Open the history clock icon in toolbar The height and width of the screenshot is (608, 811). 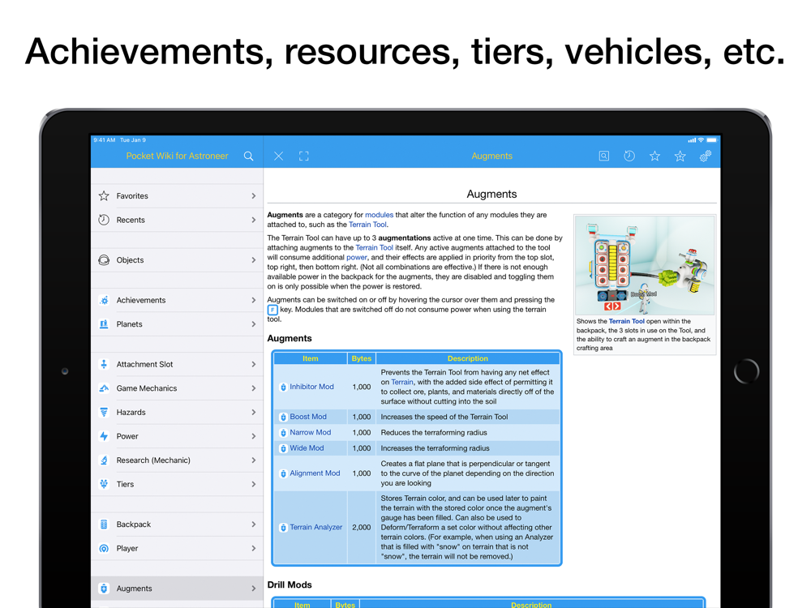pyautogui.click(x=629, y=156)
